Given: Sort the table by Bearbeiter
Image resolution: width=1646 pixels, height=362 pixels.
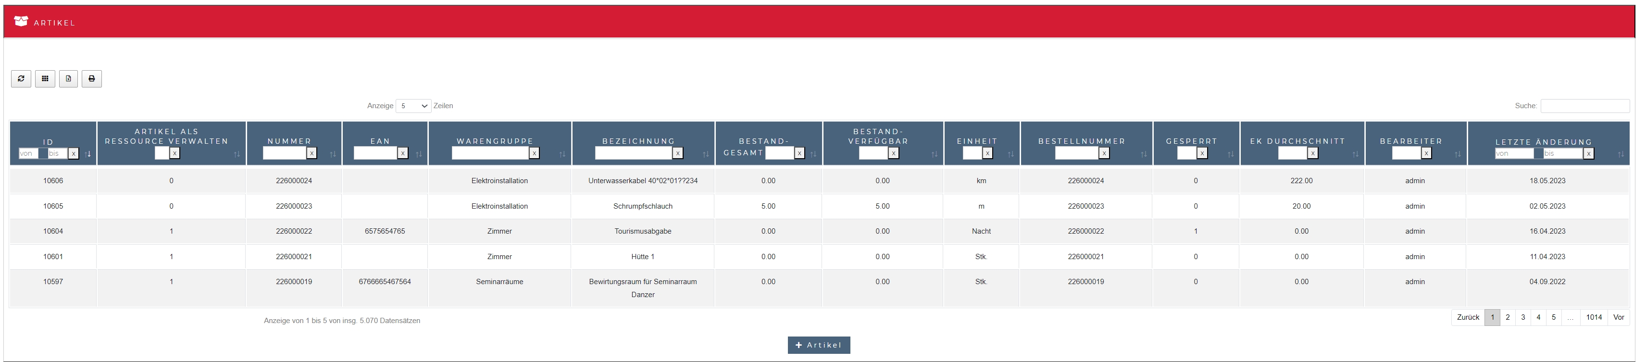Looking at the screenshot, I should [1458, 154].
